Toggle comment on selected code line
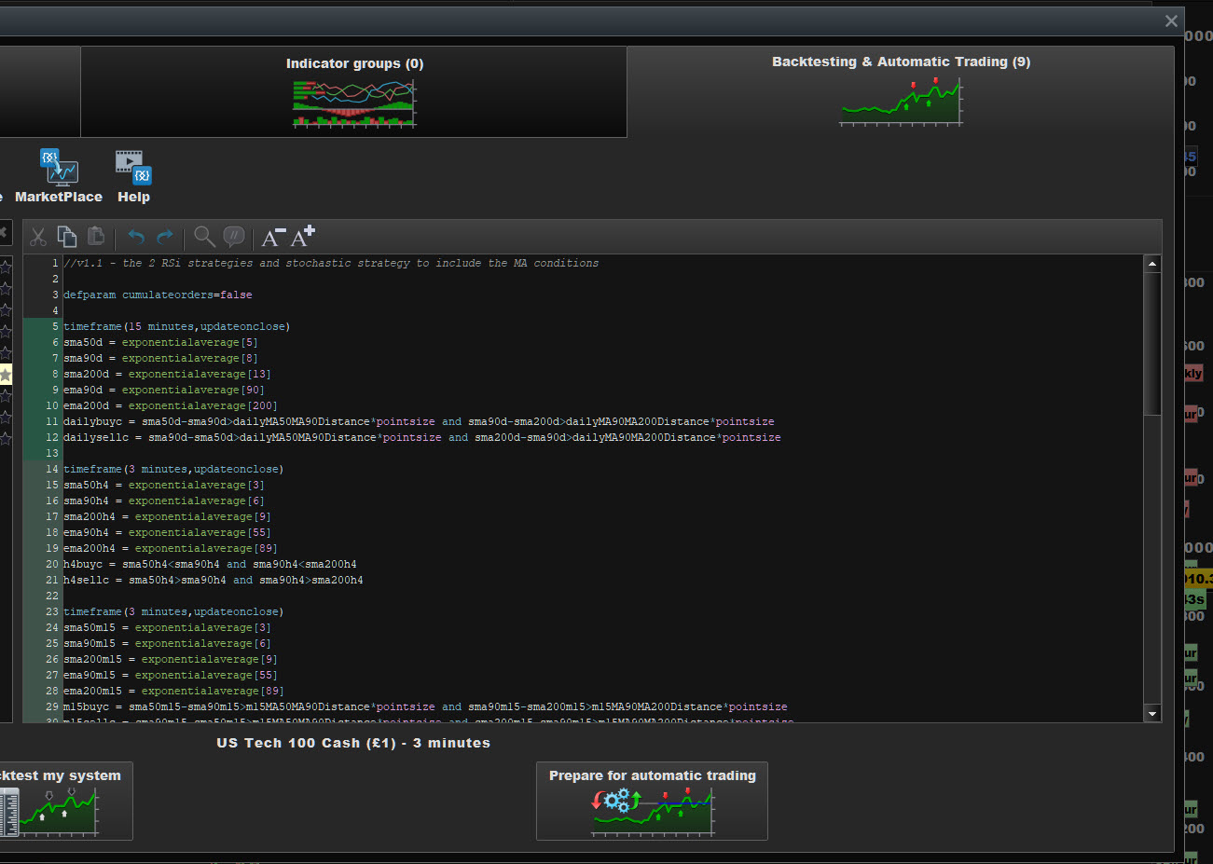This screenshot has height=864, width=1213. (x=234, y=237)
